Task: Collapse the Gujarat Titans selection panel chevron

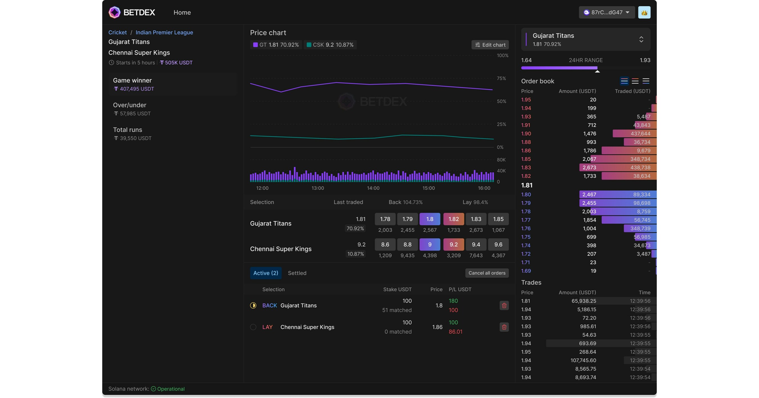Action: coord(641,39)
